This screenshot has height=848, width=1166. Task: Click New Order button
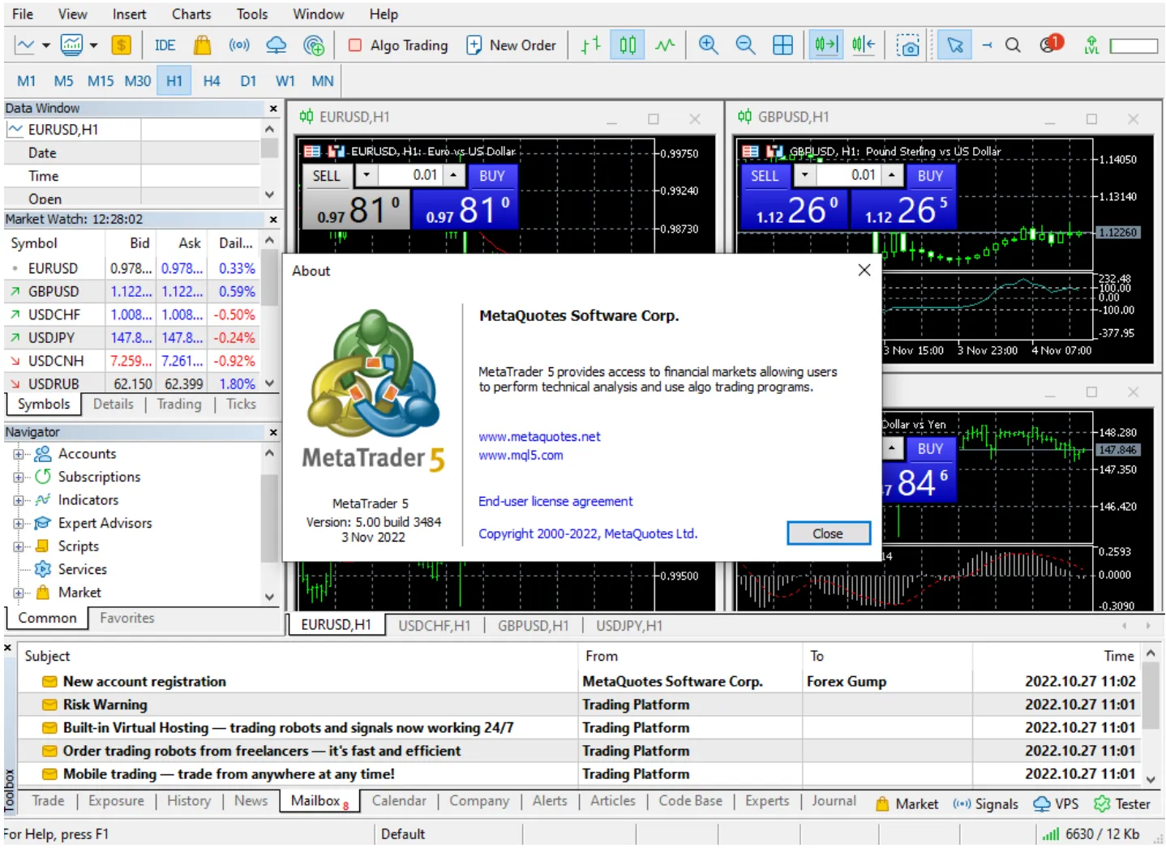coord(511,45)
